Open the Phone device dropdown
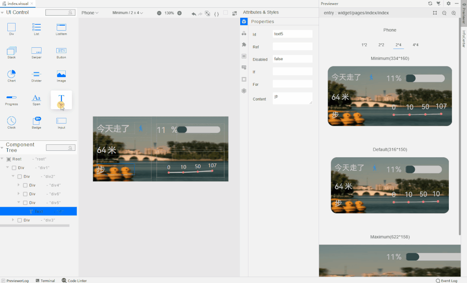Image resolution: width=467 pixels, height=283 pixels. (90, 13)
